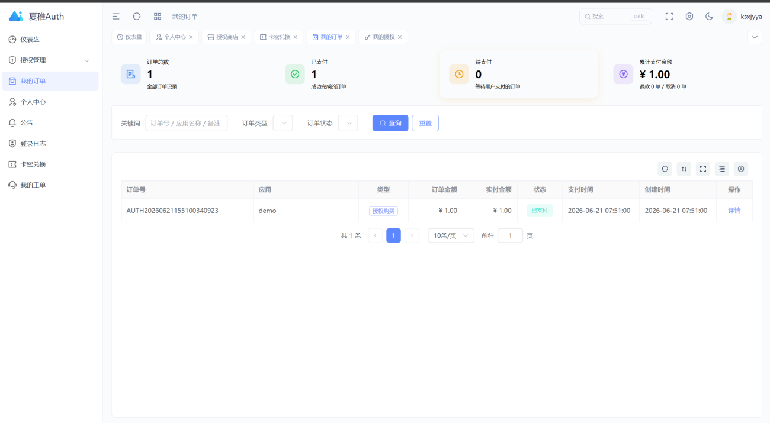Click the table density lines icon

coord(722,169)
